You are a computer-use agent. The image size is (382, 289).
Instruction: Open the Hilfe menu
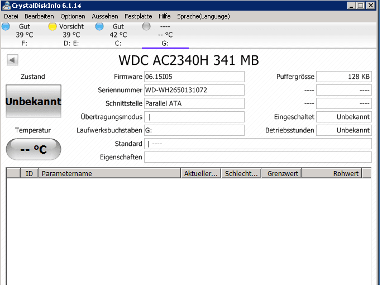[164, 16]
